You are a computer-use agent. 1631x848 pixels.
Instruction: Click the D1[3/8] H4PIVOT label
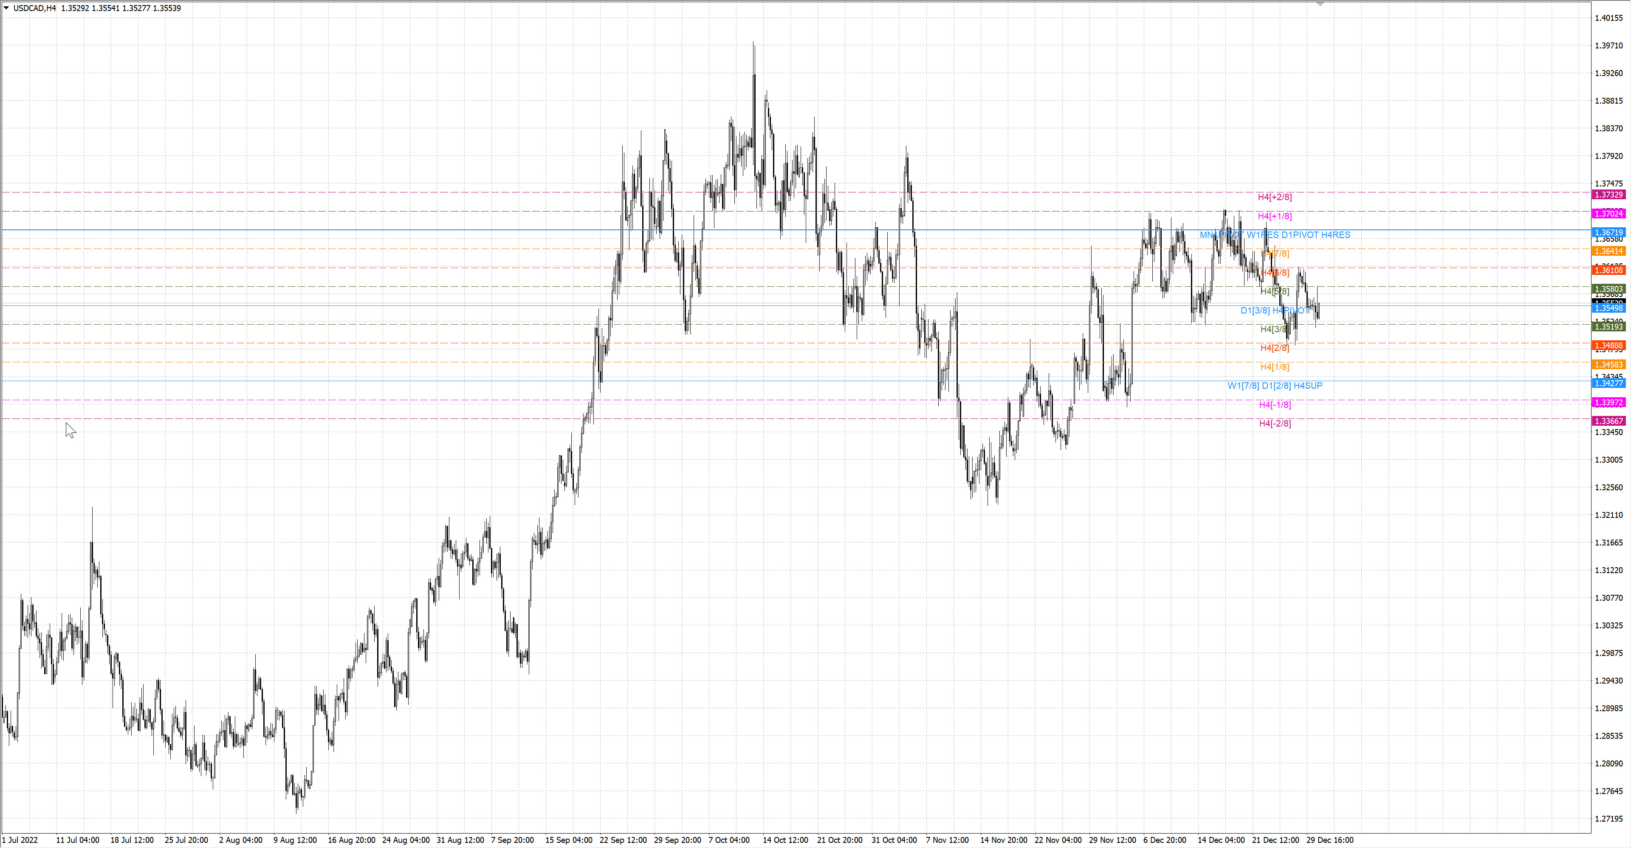(x=1275, y=310)
